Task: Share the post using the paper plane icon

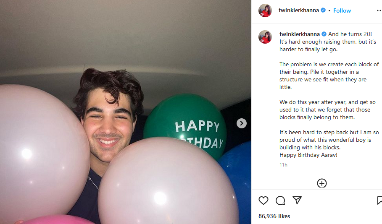Action: point(297,200)
